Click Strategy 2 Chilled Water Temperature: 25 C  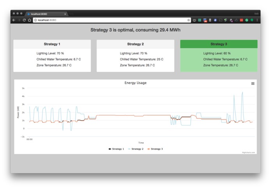click(x=142, y=59)
